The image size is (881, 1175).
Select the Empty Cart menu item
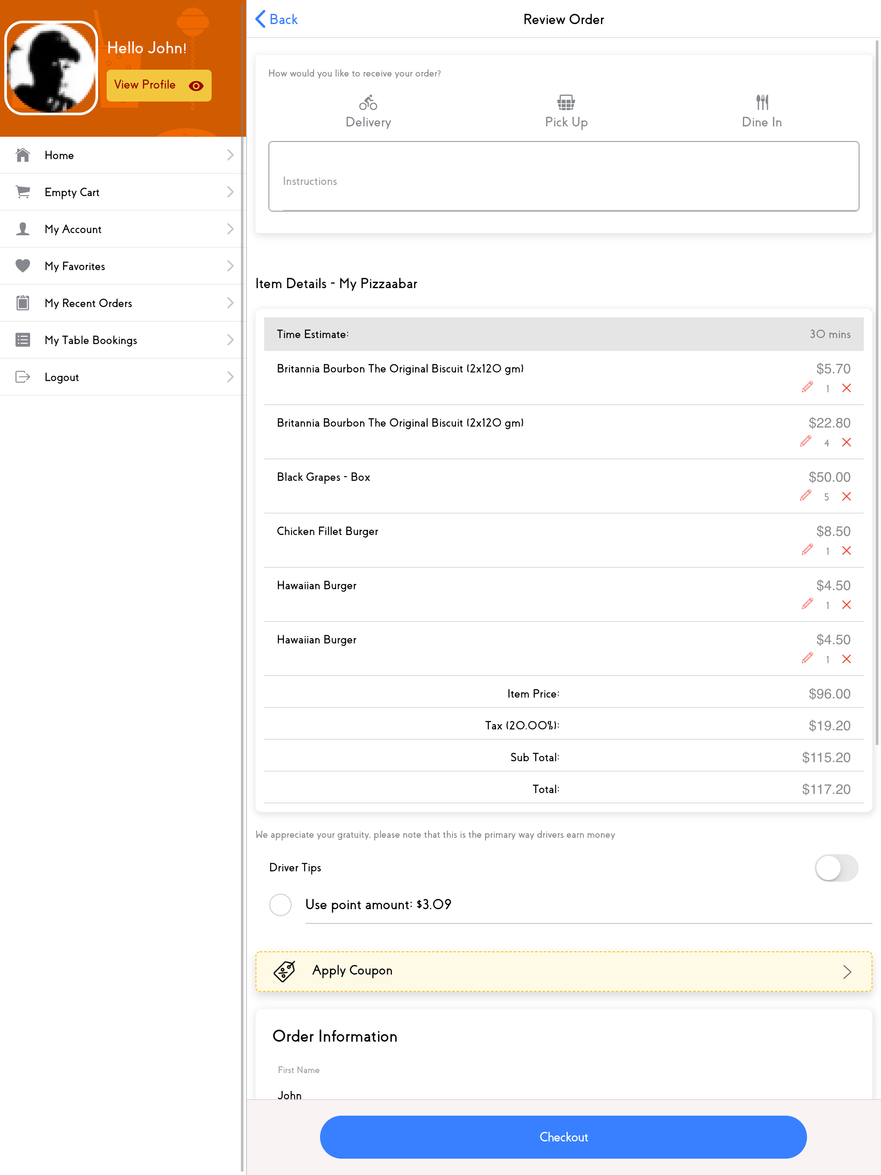pyautogui.click(x=123, y=192)
